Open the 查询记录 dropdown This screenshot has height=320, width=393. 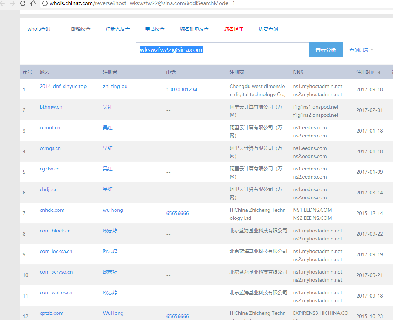point(361,50)
